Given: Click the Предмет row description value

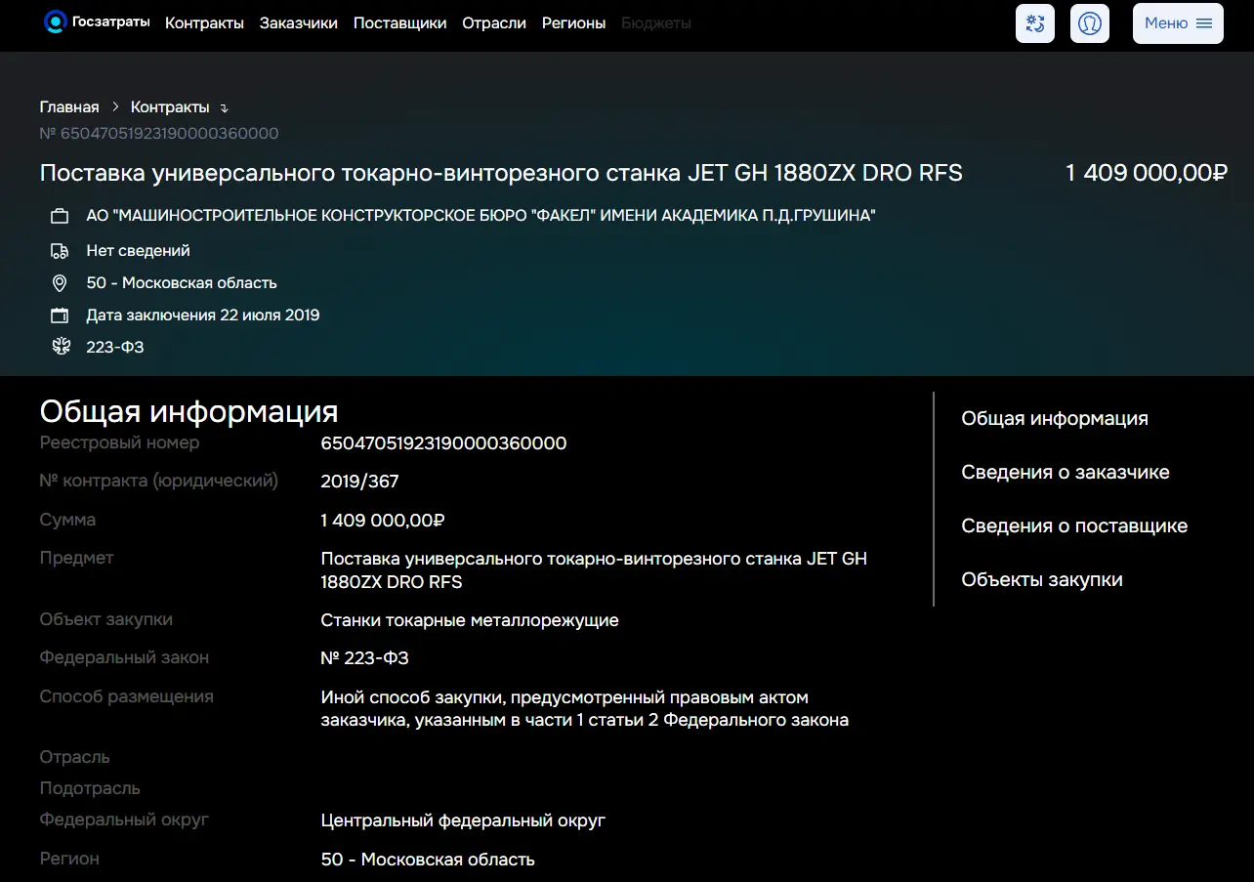Looking at the screenshot, I should 594,570.
